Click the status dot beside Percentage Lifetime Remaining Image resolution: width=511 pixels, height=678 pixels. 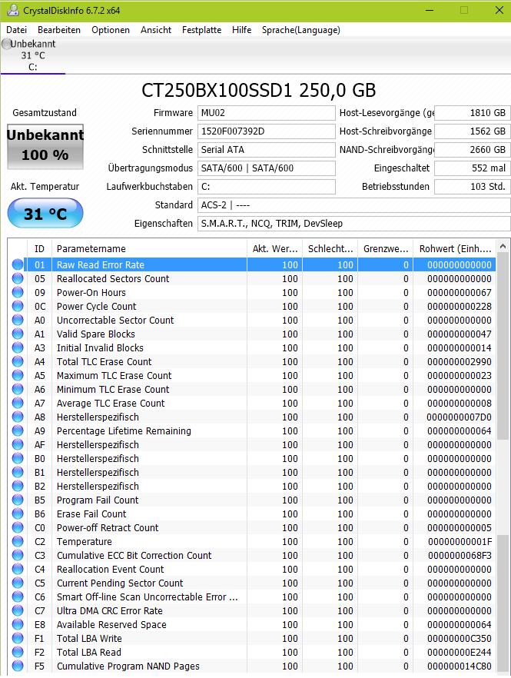(x=18, y=430)
